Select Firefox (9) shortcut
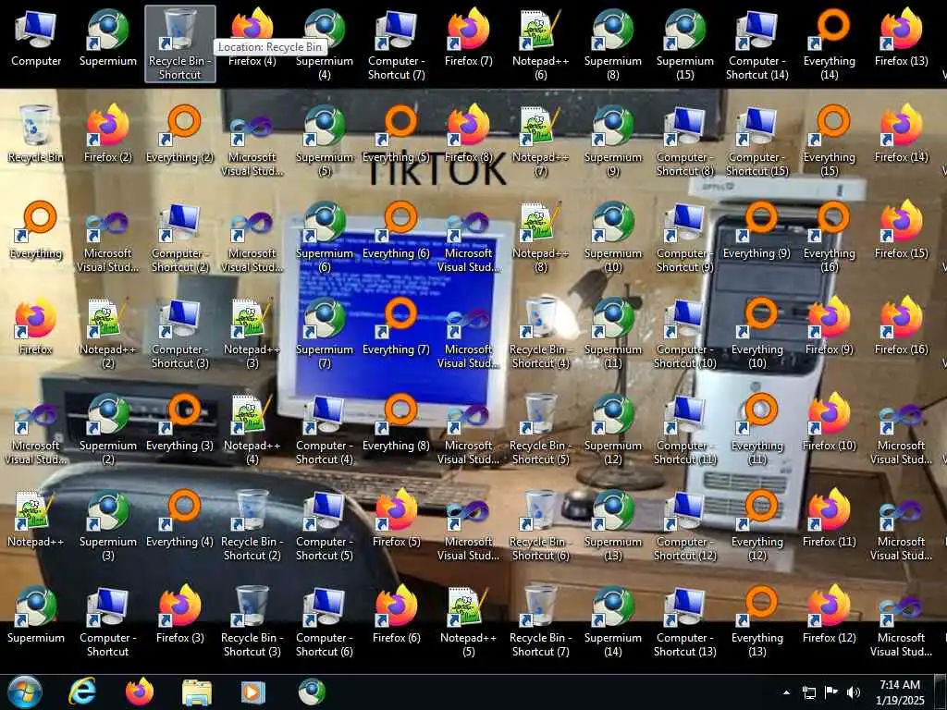The width and height of the screenshot is (947, 710). point(830,325)
